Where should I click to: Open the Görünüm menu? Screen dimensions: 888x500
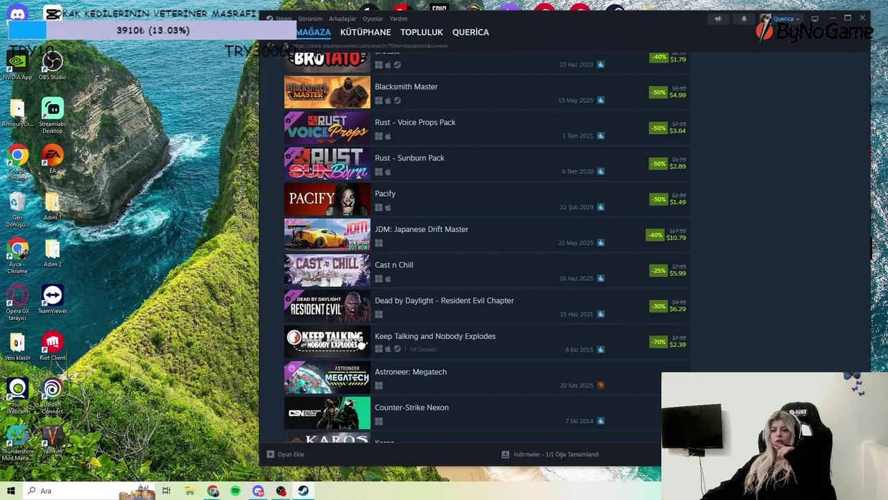pos(310,19)
